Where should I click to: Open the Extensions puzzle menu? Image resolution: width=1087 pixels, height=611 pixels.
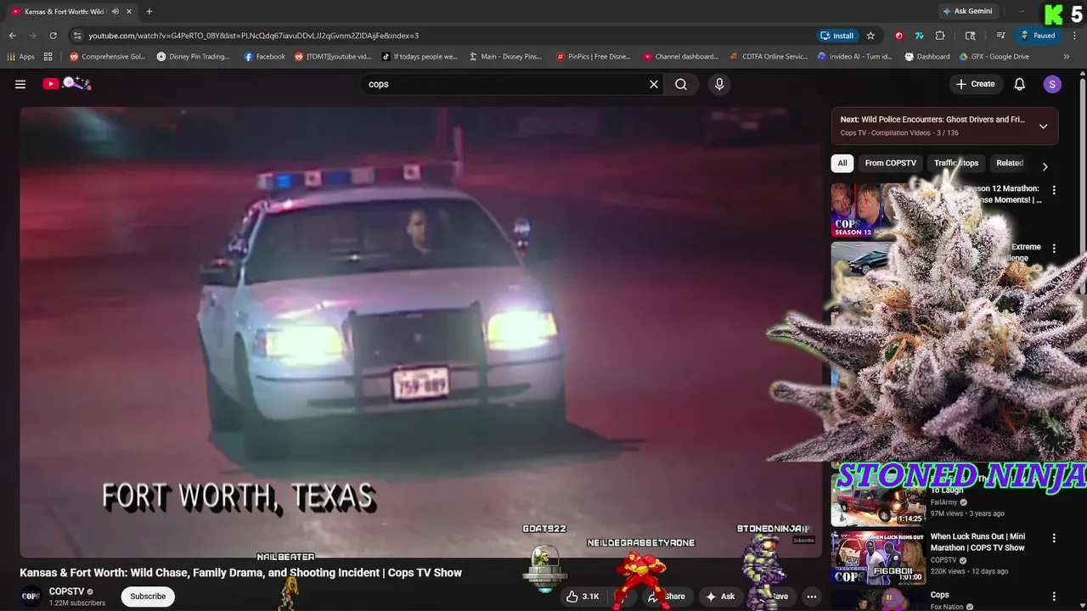[x=940, y=36]
